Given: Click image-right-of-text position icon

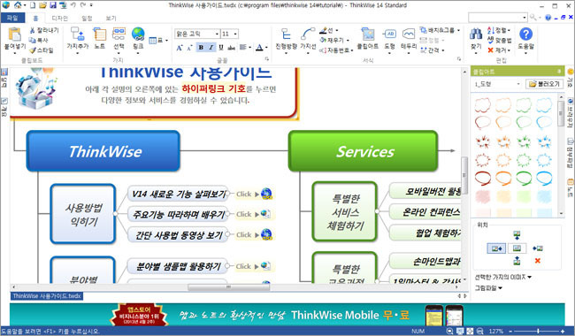Looking at the screenshot, I should (x=538, y=248).
